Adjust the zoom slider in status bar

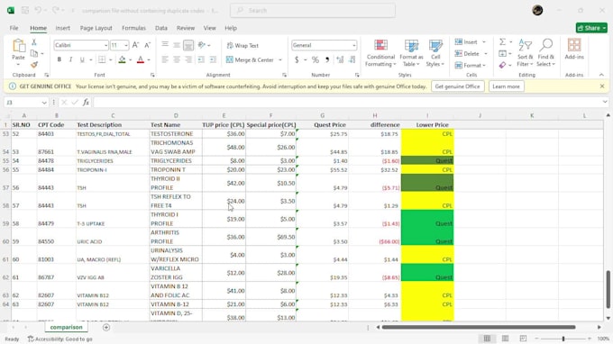coord(563,339)
